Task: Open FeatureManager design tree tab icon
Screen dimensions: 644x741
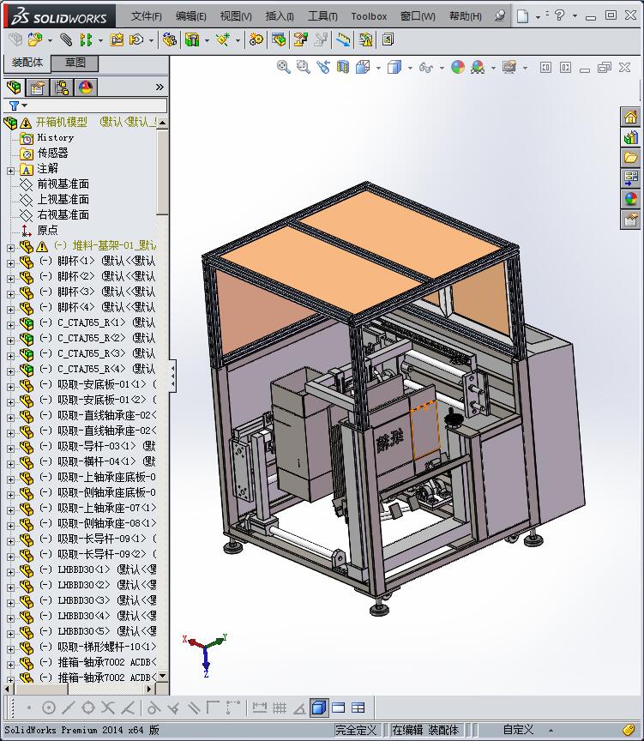Action: (x=15, y=87)
